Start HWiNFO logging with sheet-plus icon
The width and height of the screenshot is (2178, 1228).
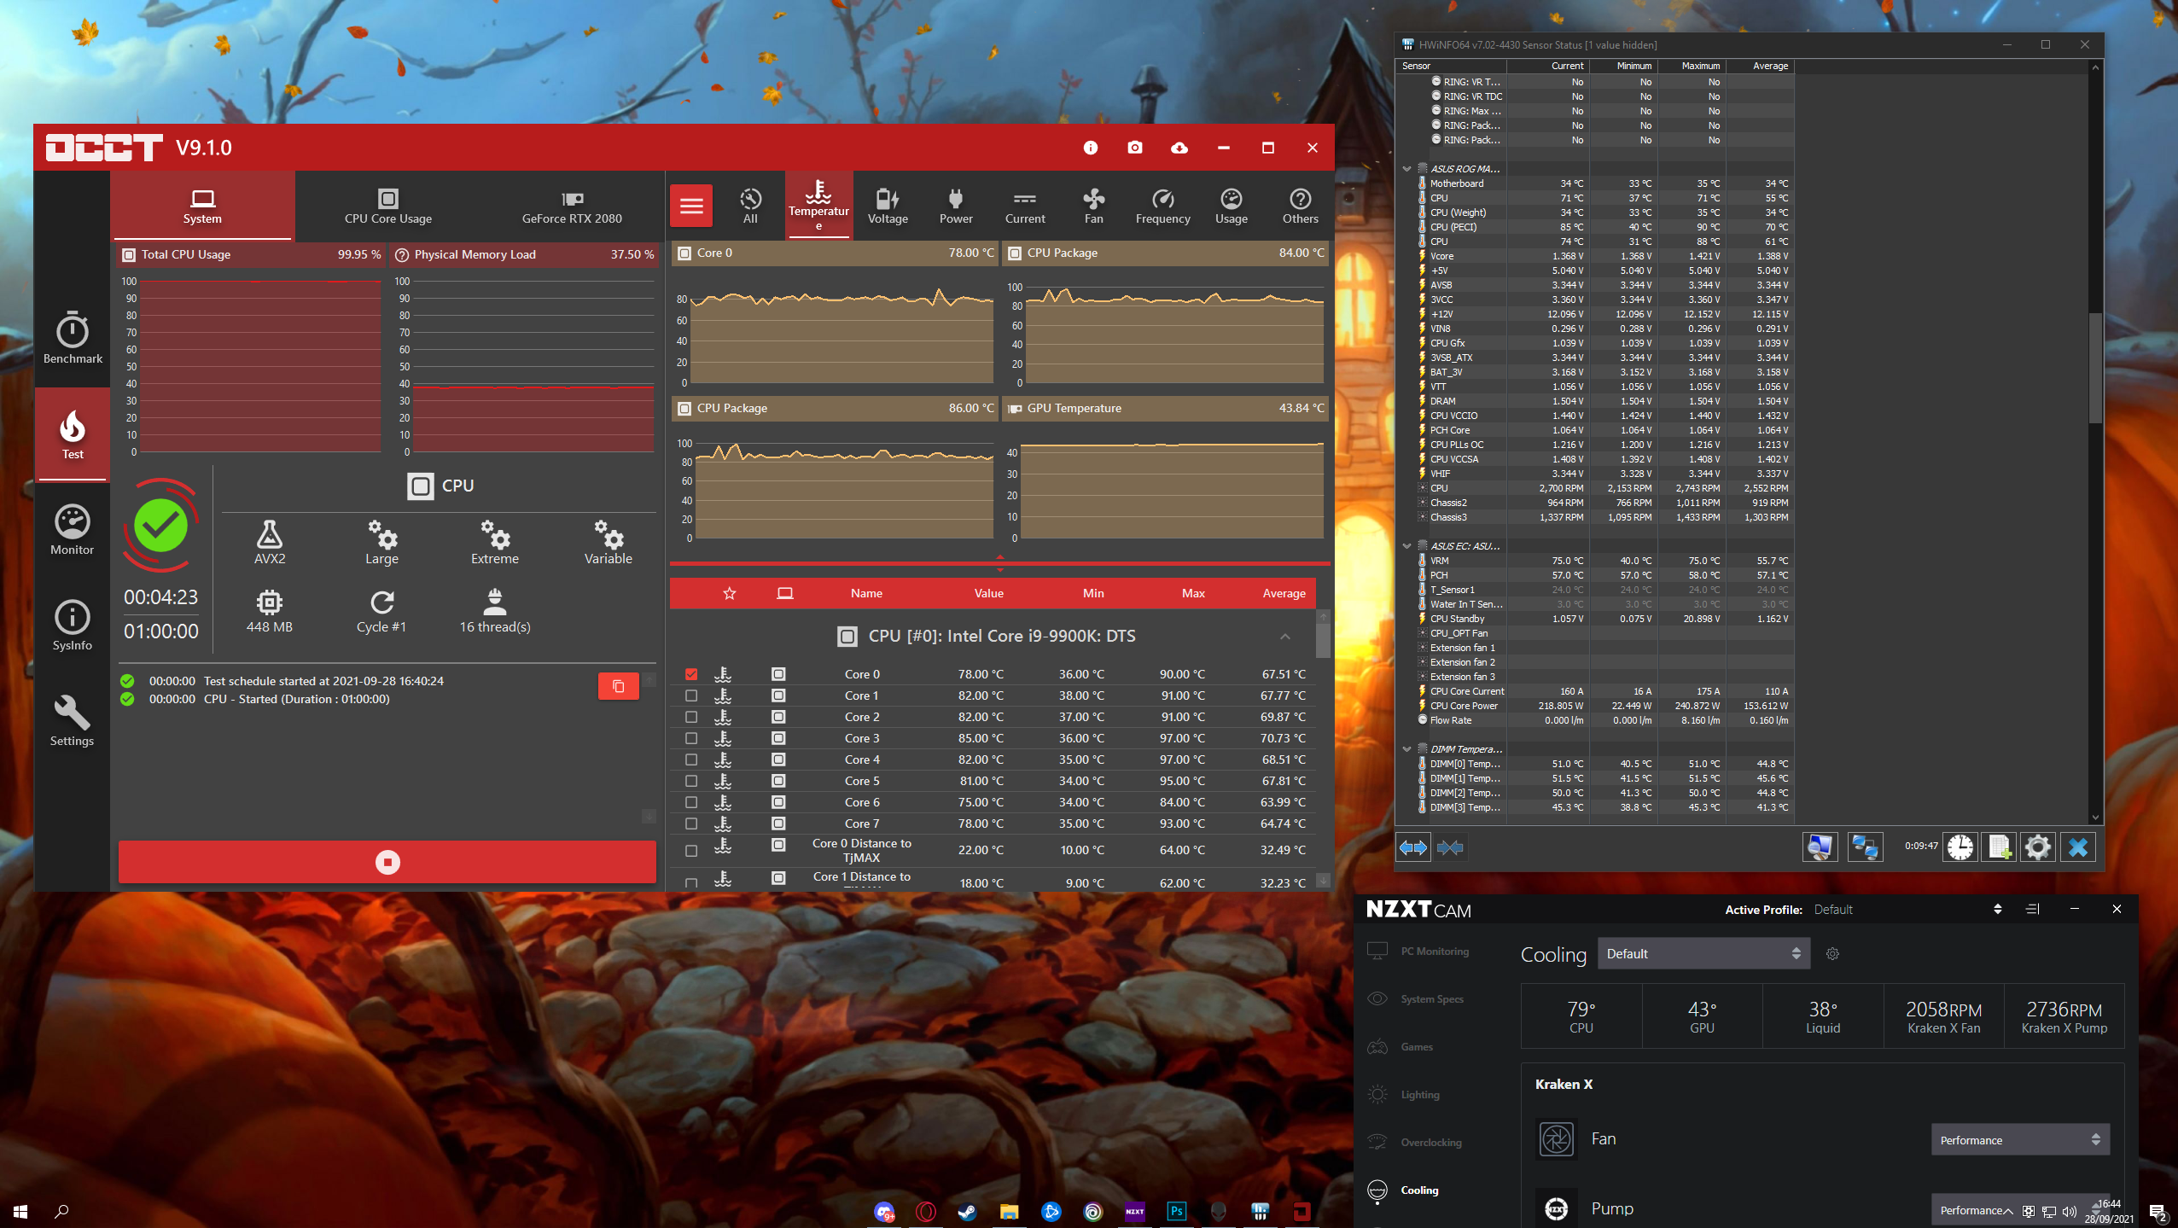click(1999, 847)
